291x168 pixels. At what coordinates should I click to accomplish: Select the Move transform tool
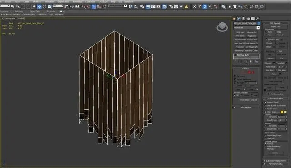coord(40,6)
